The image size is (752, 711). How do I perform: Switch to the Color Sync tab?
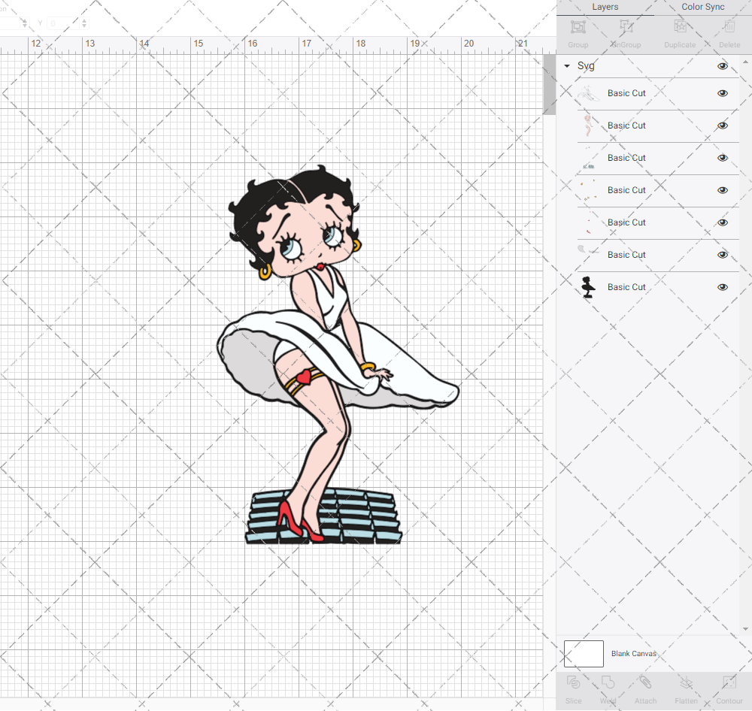(702, 8)
